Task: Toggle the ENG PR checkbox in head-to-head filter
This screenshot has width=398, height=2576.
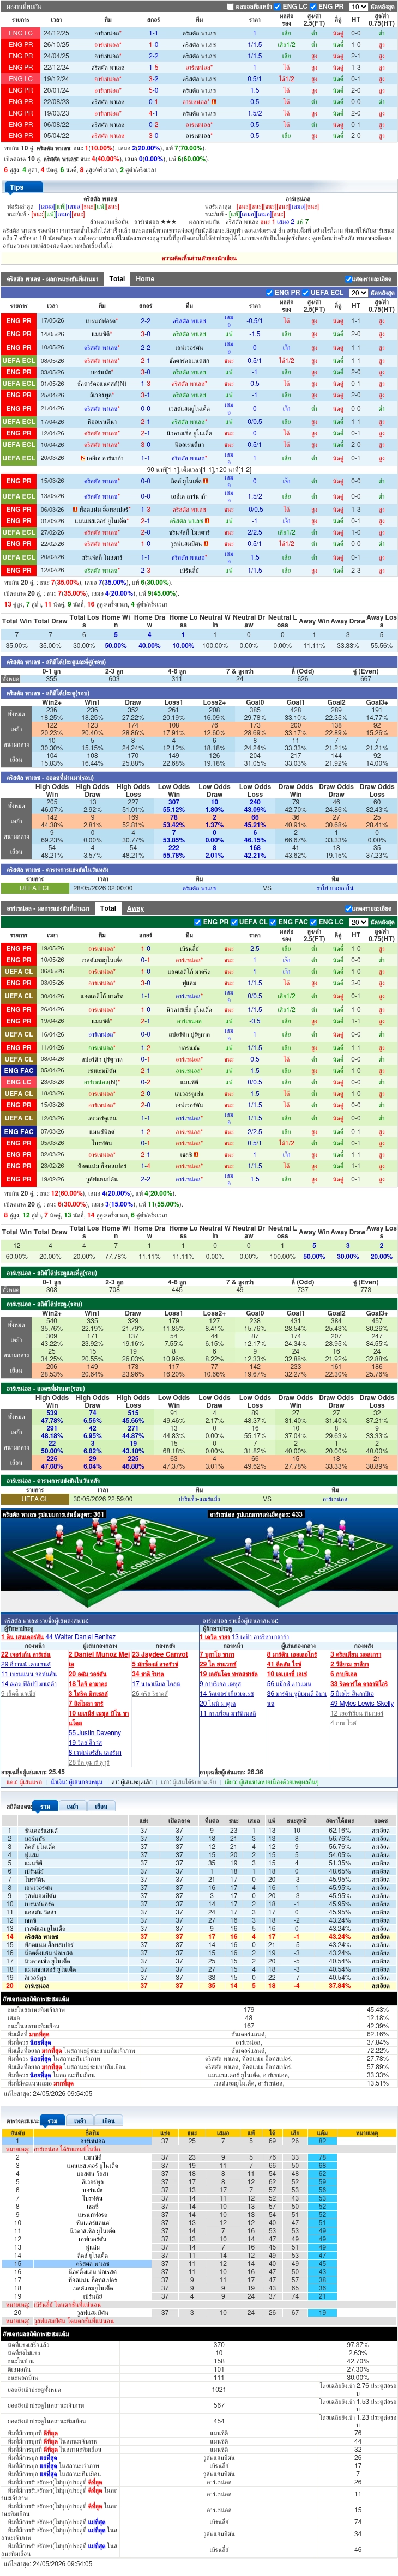Action: 314,6
